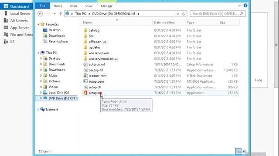279x156 pixels.
Task: Open the Share ribbon tab
Action: [x=74, y=6]
